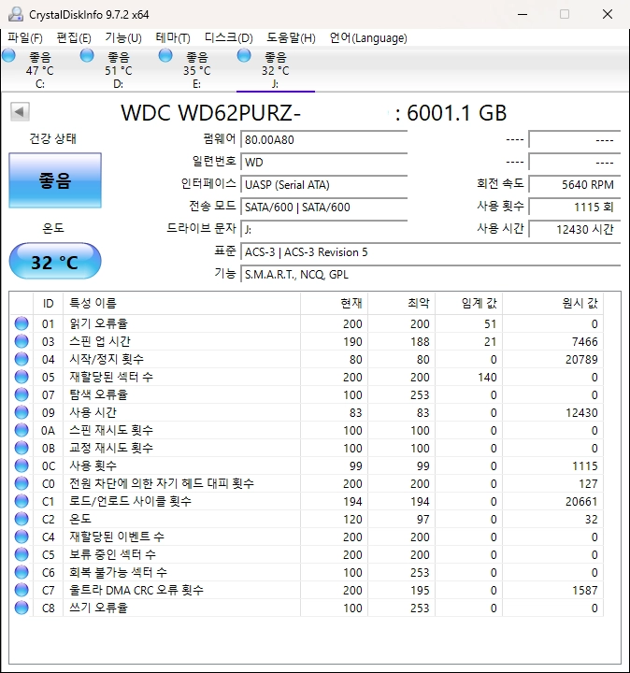Image resolution: width=630 pixels, height=673 pixels.
Task: Click status icon of row C2 온도
Action: (x=21, y=519)
